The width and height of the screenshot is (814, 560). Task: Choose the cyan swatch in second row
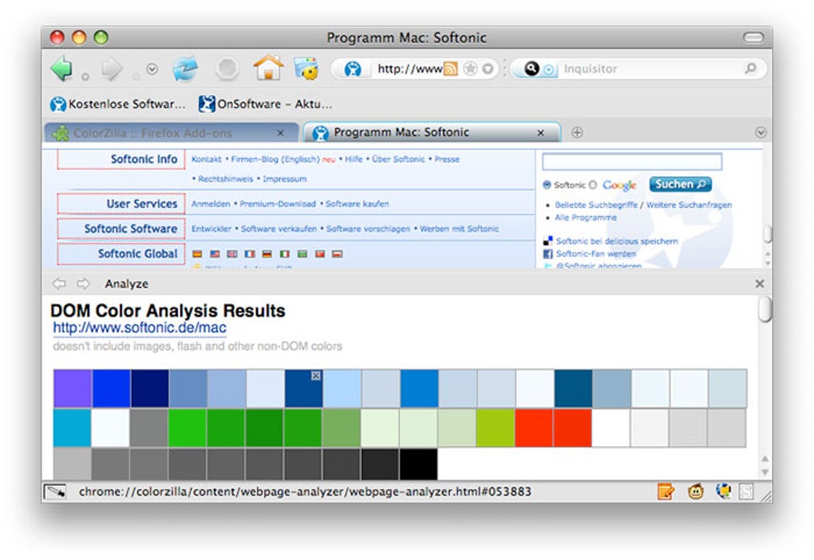pyautogui.click(x=72, y=428)
